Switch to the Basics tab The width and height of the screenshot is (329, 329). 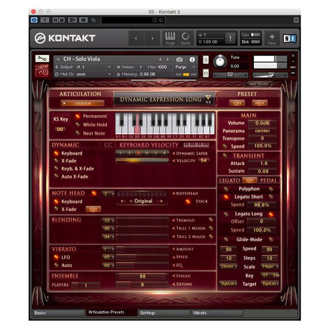[59, 313]
